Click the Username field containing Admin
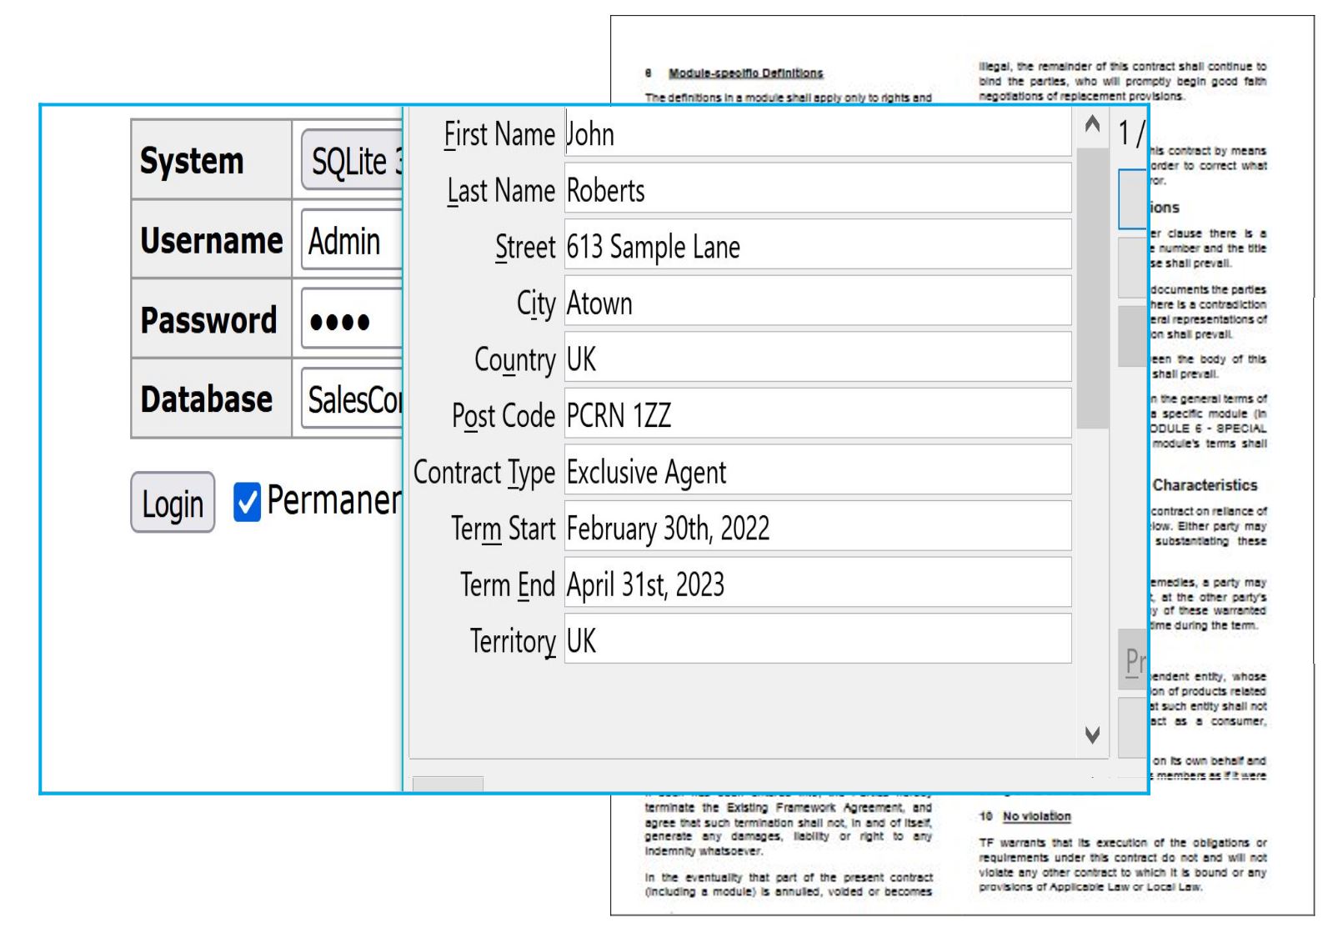This screenshot has width=1333, height=938. 352,240
